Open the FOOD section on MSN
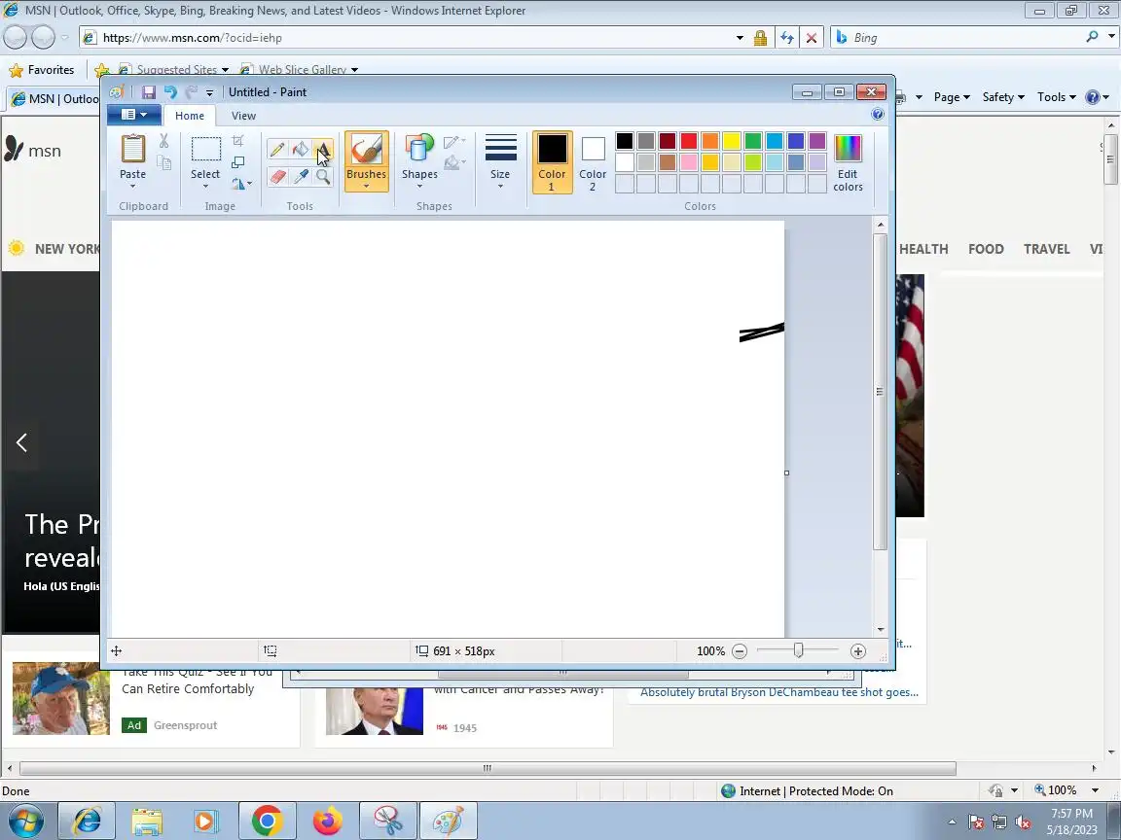 tap(986, 249)
